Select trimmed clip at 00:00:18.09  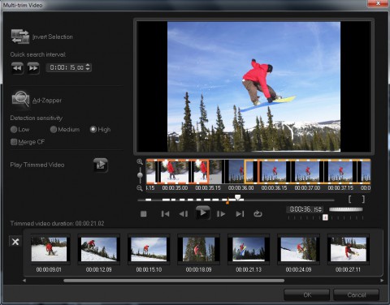pyautogui.click(x=198, y=249)
